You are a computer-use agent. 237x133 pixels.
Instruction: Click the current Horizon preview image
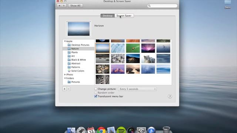[x=79, y=29]
